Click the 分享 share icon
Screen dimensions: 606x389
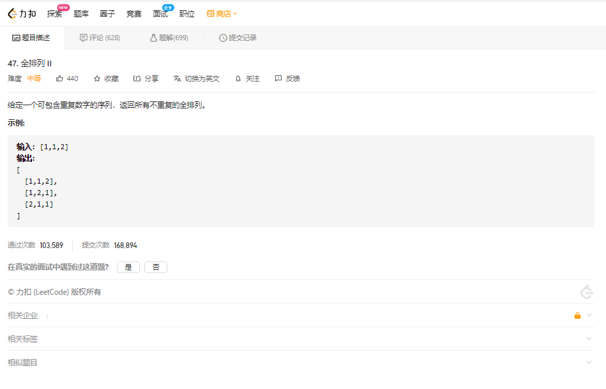coord(137,78)
